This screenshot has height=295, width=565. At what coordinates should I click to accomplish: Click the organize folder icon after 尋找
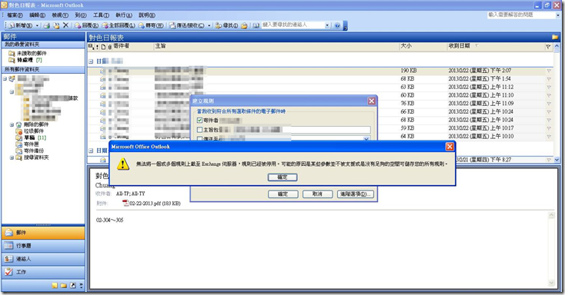tap(244, 25)
